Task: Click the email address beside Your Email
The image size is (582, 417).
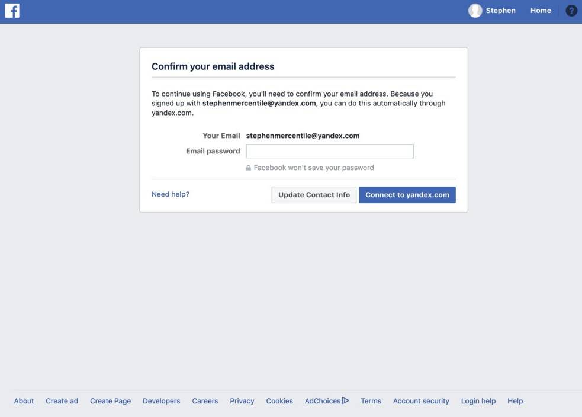Action: tap(303, 136)
